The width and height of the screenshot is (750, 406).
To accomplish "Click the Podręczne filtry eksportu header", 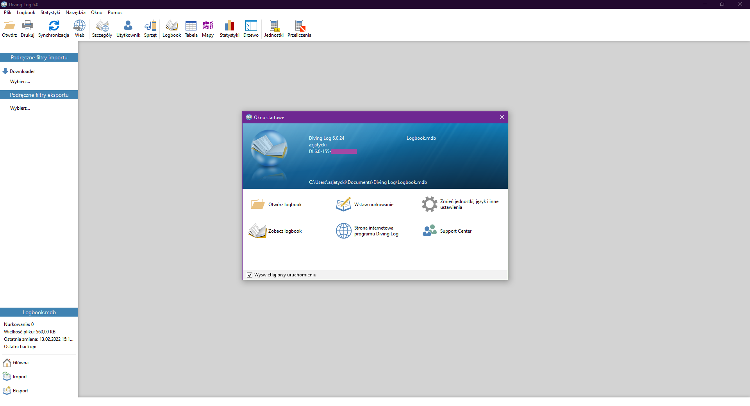I will pos(39,95).
